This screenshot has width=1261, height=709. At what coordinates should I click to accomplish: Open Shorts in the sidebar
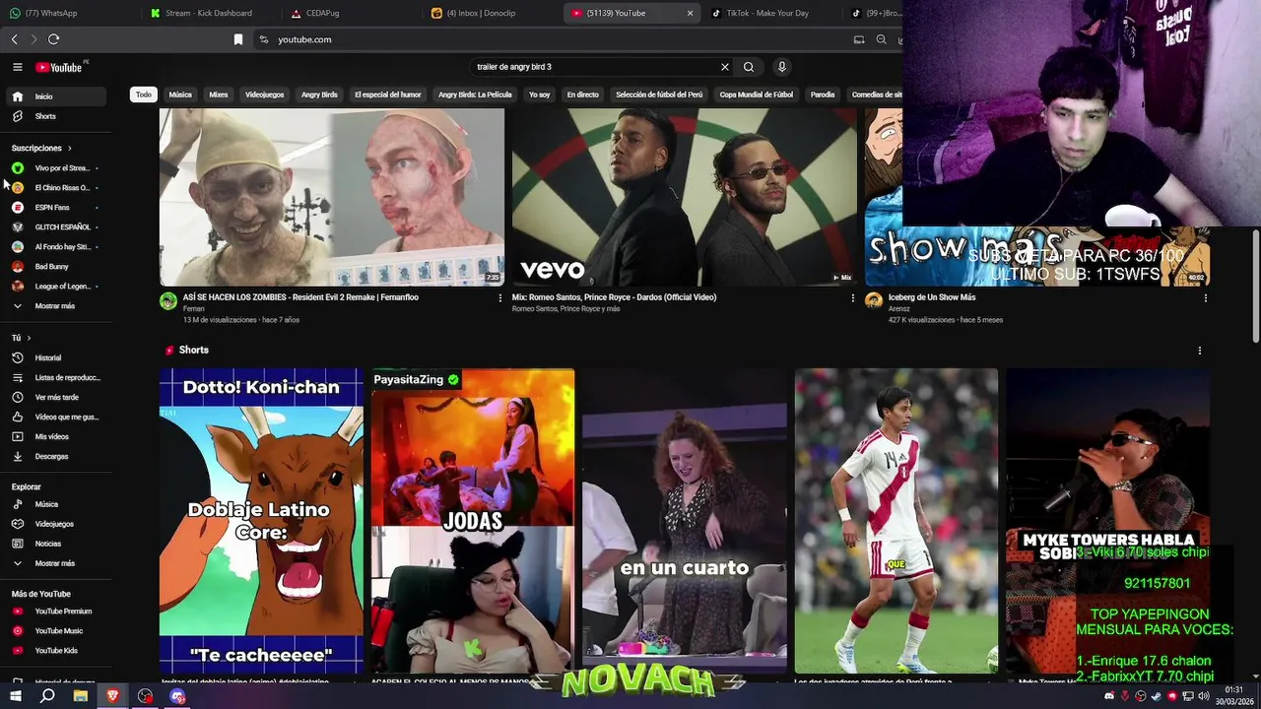55,116
